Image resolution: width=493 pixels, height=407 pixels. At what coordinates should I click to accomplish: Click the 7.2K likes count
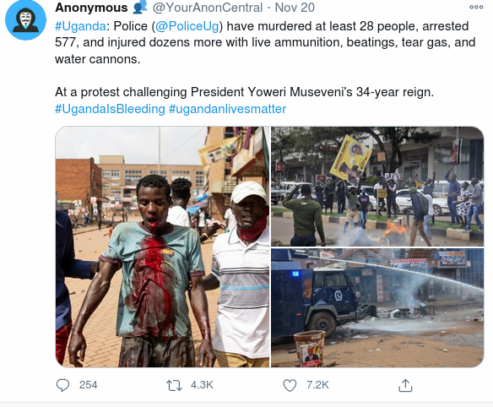pos(317,385)
